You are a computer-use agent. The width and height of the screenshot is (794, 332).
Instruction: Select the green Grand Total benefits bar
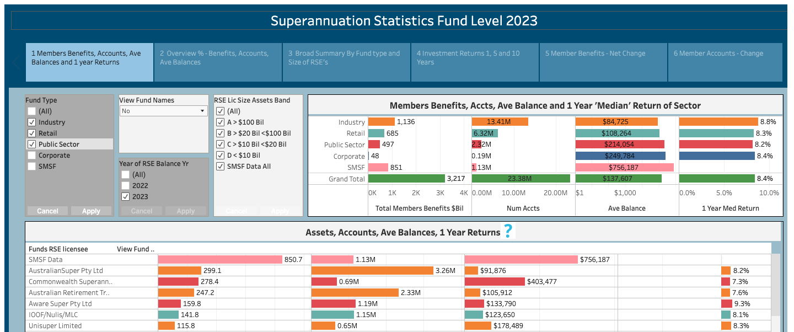pyautogui.click(x=406, y=179)
